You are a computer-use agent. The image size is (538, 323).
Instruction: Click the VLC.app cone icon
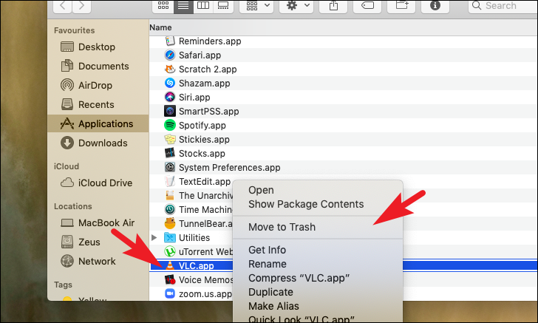tap(170, 265)
